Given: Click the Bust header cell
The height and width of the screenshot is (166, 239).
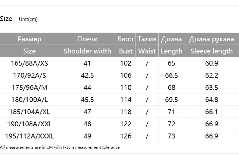Looking at the screenshot, I should coord(126,51).
